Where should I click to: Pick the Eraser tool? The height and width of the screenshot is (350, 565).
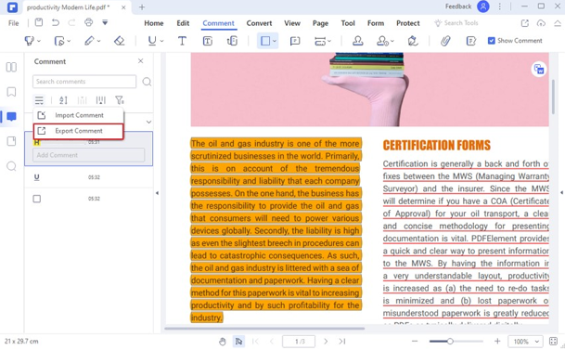(120, 41)
